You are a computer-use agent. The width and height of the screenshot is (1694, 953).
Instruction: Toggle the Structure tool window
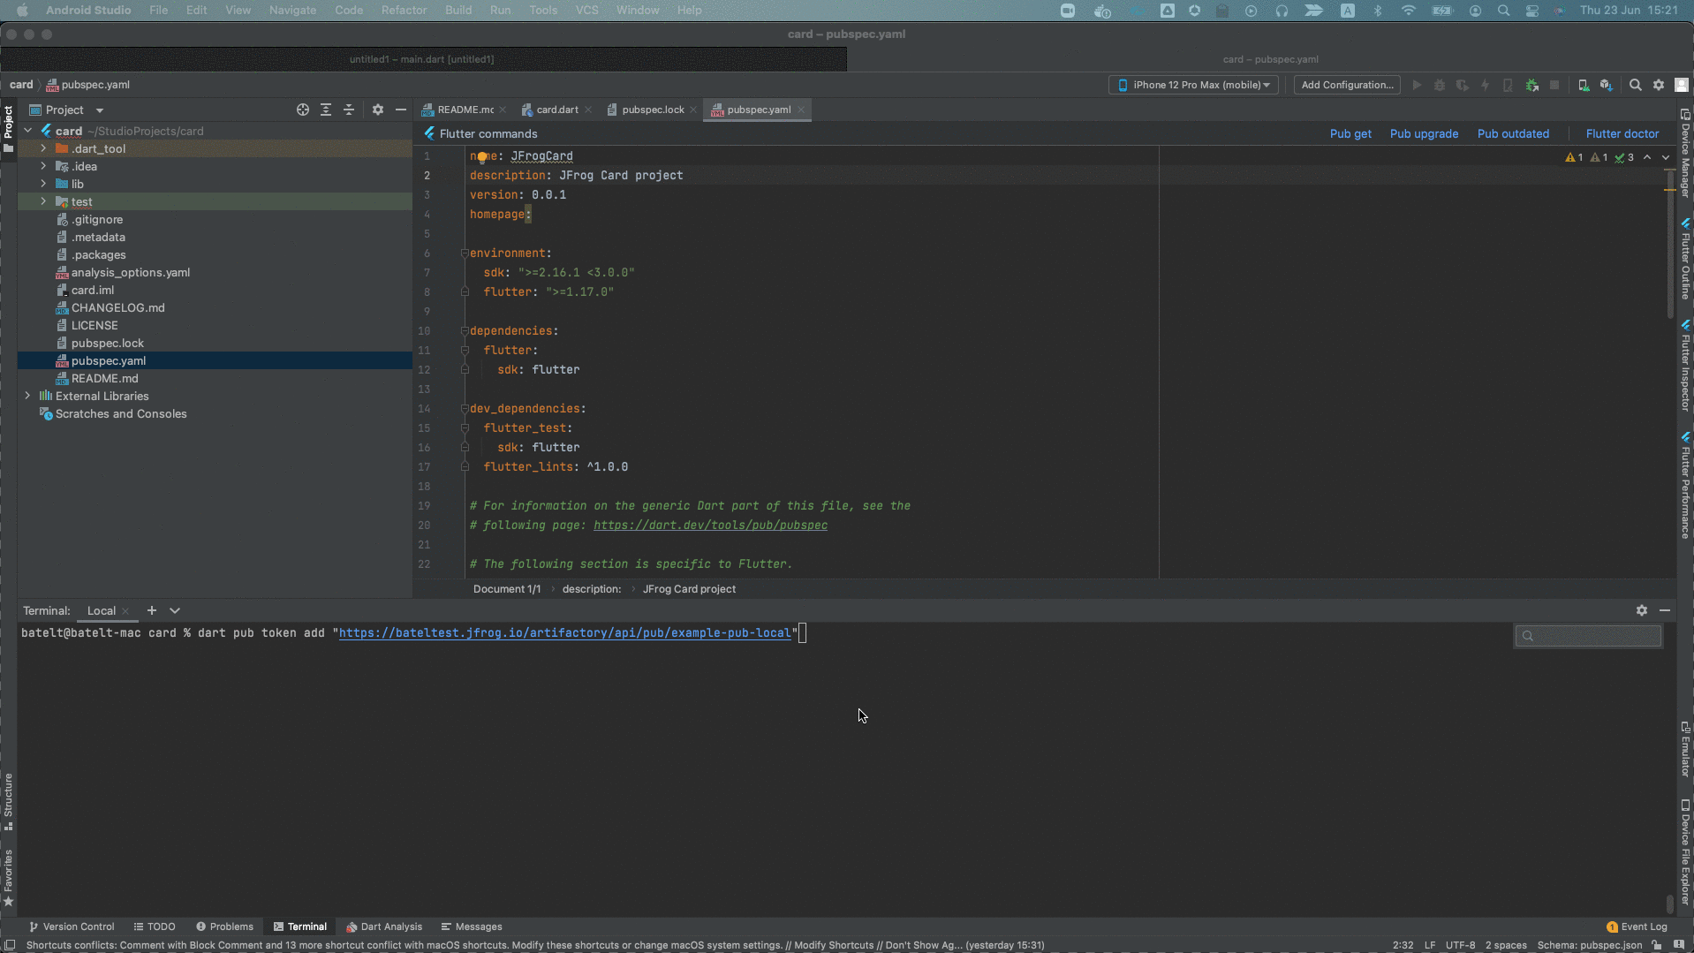click(9, 801)
